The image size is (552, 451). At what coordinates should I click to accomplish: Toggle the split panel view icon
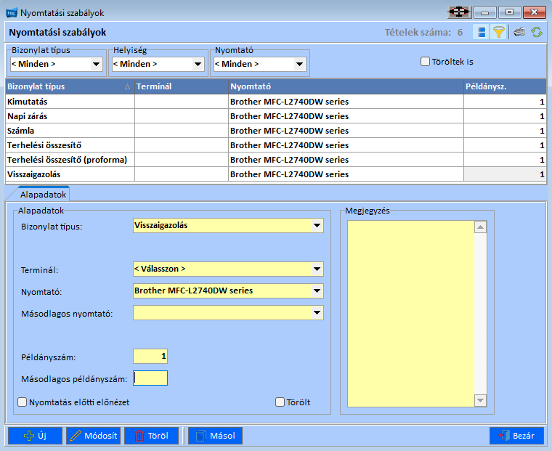[x=480, y=32]
